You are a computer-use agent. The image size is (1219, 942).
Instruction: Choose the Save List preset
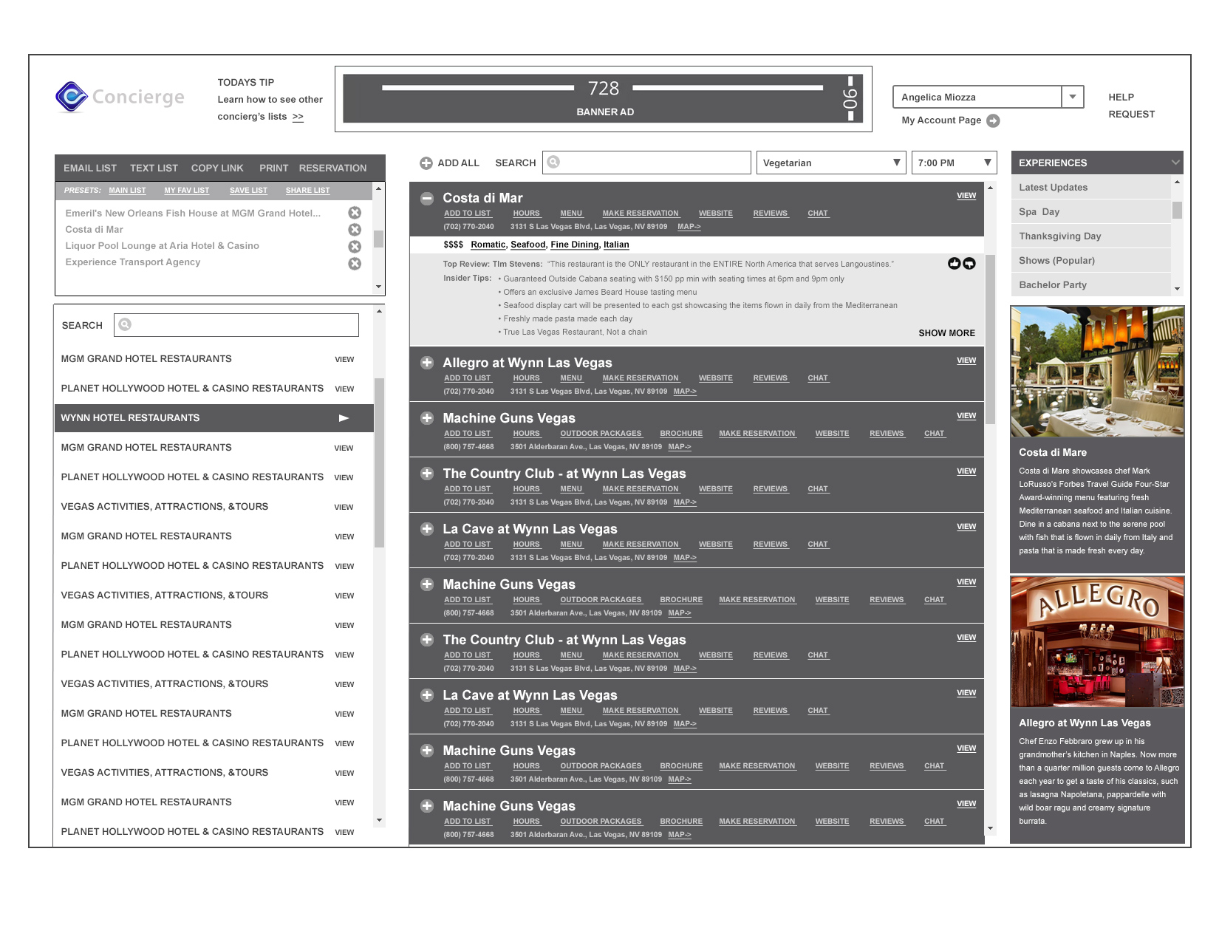pos(248,191)
